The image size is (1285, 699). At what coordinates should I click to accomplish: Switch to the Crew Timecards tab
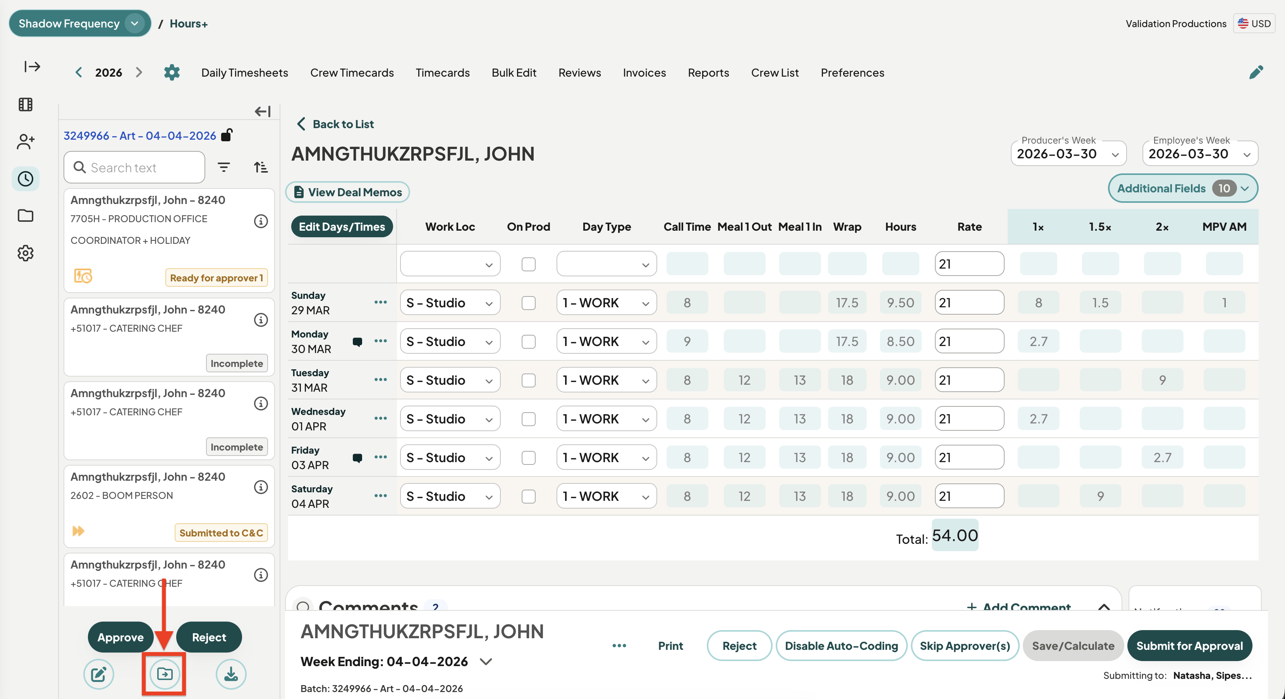coord(352,72)
